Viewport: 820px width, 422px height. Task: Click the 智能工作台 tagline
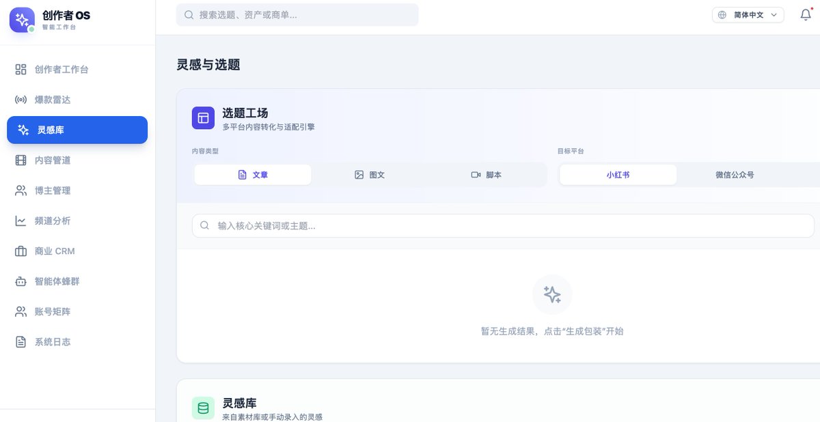tap(59, 27)
